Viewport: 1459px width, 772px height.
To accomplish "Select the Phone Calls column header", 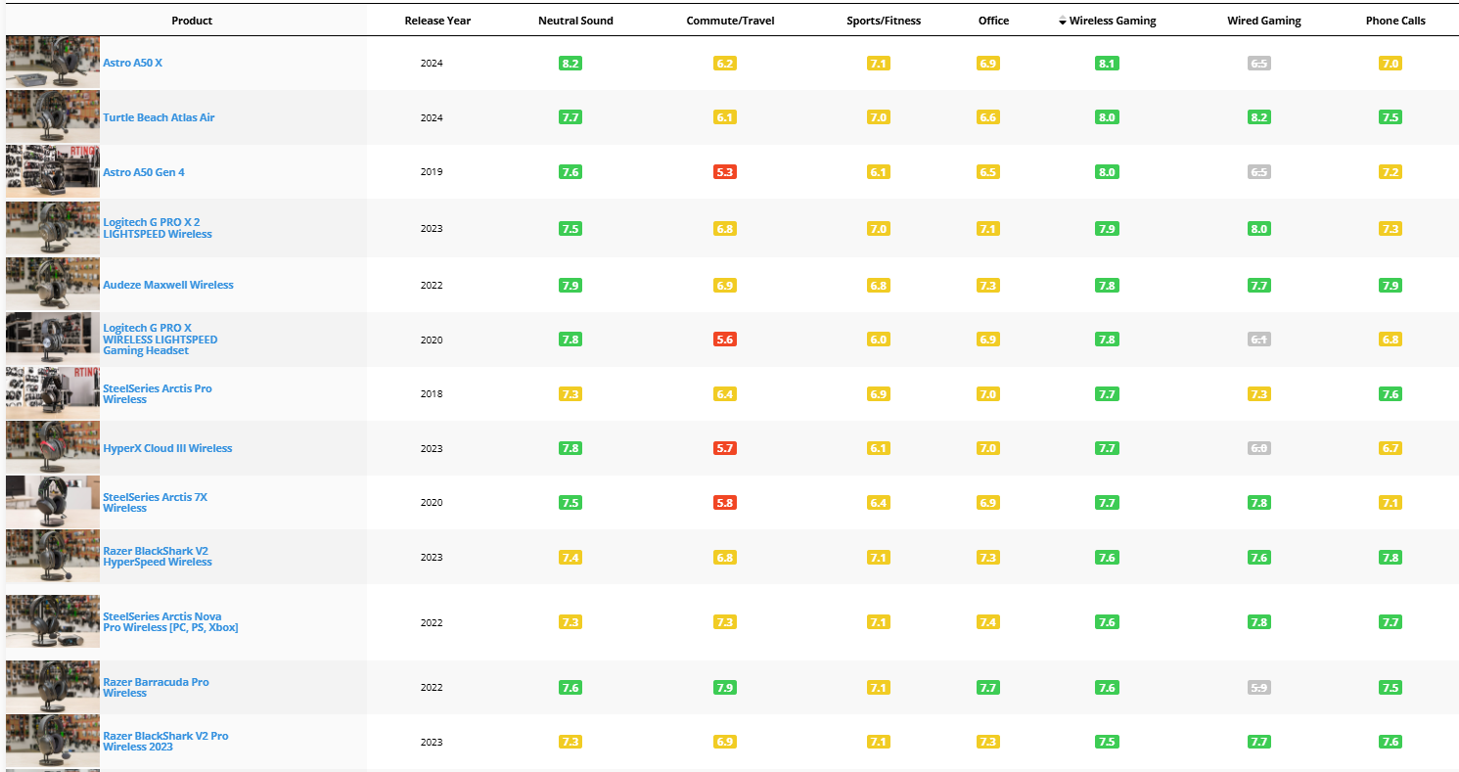I will [1395, 21].
